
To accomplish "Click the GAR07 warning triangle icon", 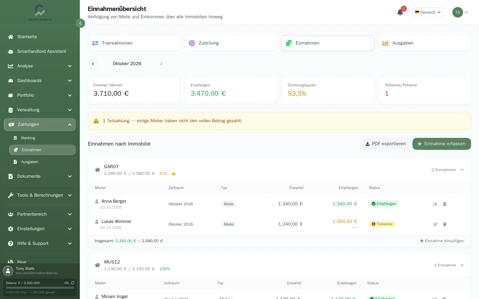I will point(174,173).
